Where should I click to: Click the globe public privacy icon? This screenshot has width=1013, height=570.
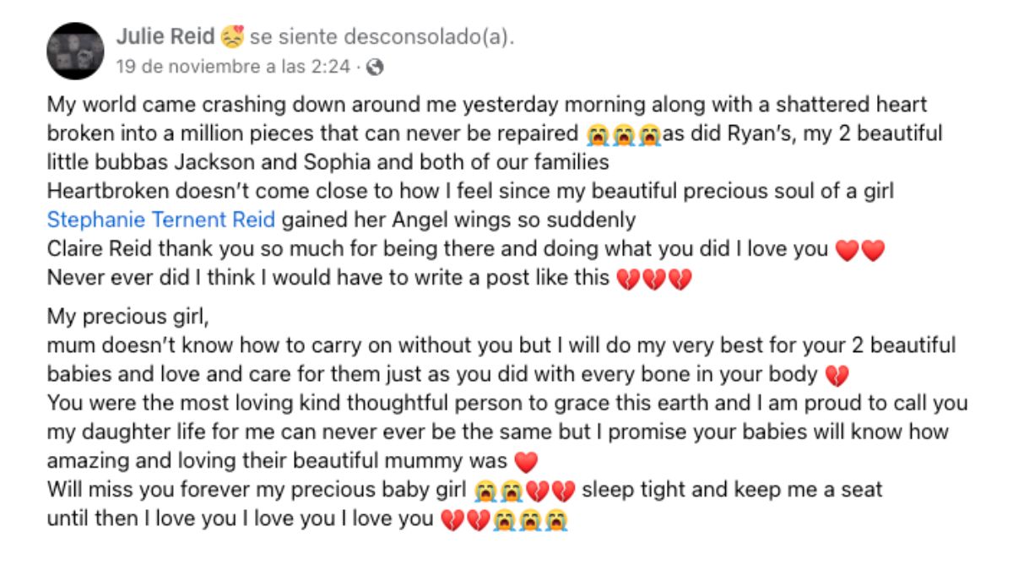tap(376, 66)
